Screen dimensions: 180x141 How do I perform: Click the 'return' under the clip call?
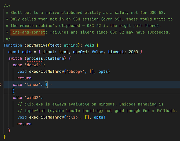pos(24,124)
